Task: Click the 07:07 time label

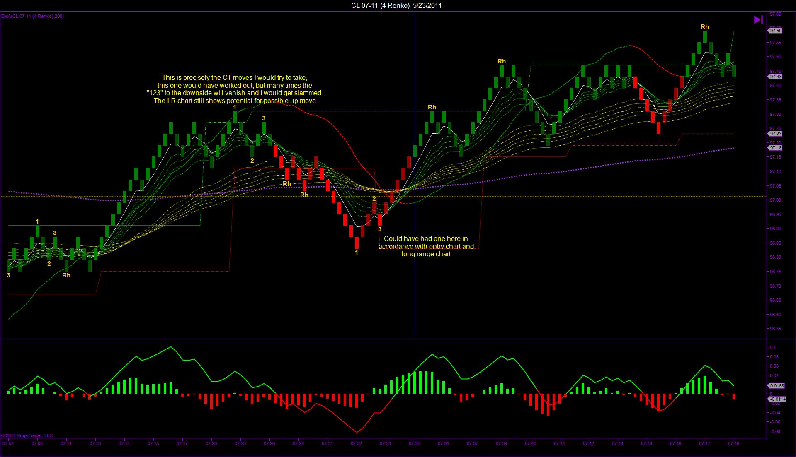Action: (x=8, y=443)
